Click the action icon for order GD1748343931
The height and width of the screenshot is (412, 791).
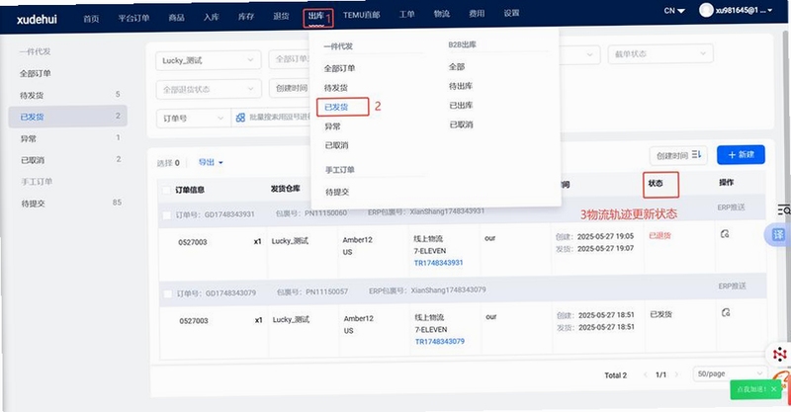click(x=725, y=233)
